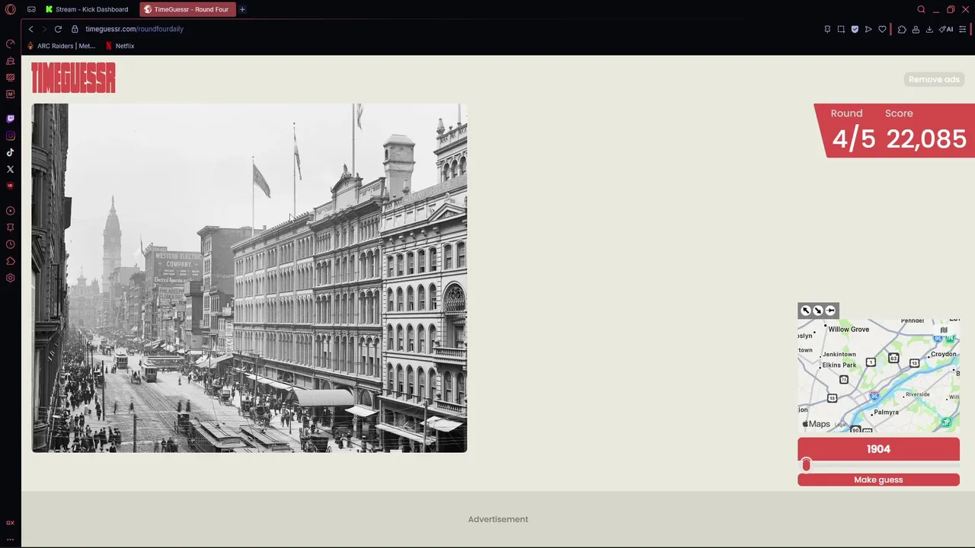Open History clock icon in sidebar
This screenshot has width=975, height=548.
coord(10,244)
